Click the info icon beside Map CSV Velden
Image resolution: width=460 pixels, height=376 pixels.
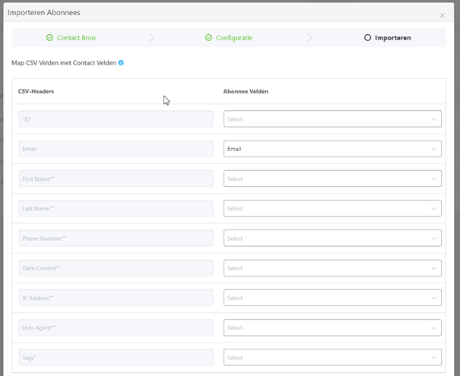pyautogui.click(x=121, y=63)
